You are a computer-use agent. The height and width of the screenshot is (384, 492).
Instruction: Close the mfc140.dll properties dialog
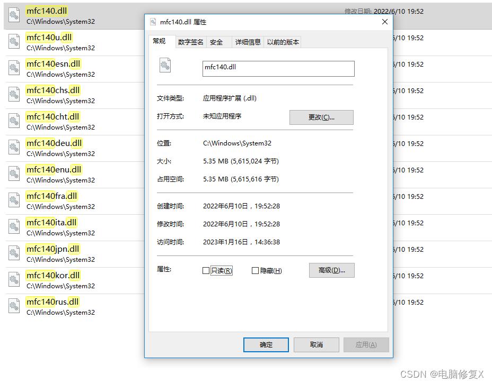pyautogui.click(x=385, y=22)
